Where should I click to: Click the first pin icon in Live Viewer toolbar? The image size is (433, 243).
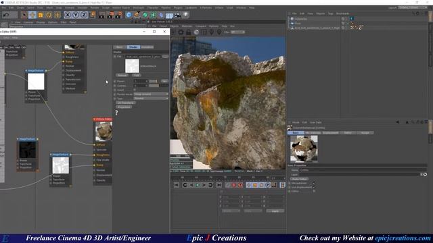[212, 32]
